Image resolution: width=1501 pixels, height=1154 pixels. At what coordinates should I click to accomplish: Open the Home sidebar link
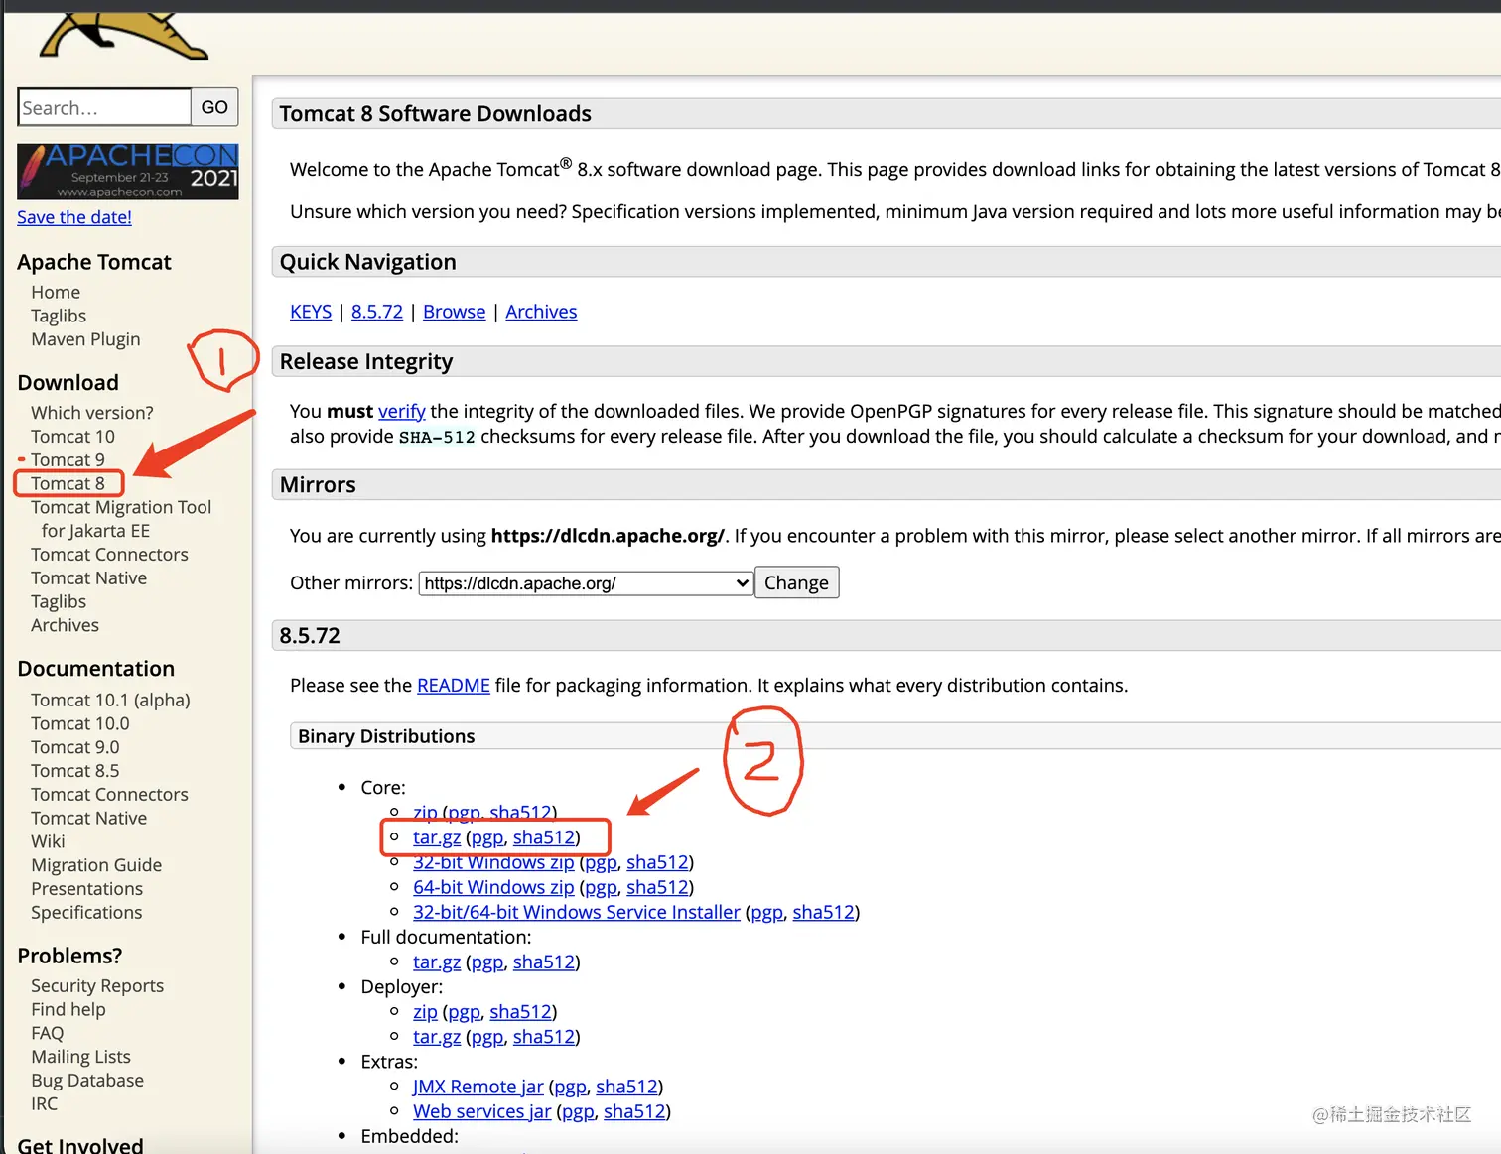[x=56, y=292]
